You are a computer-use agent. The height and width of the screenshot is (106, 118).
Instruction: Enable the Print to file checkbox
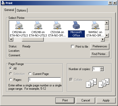pos(72,47)
